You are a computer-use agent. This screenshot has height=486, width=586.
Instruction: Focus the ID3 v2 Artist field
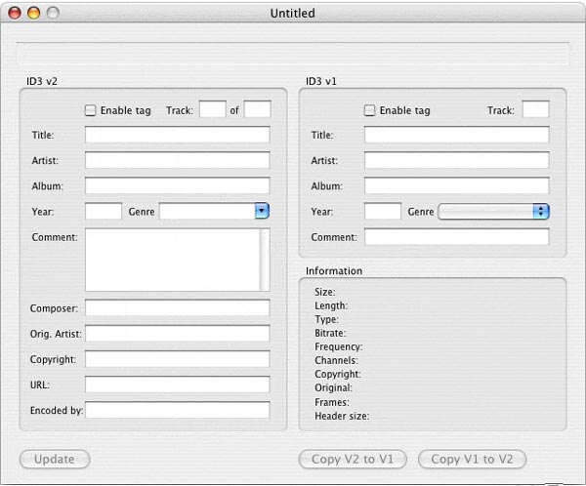click(x=177, y=160)
